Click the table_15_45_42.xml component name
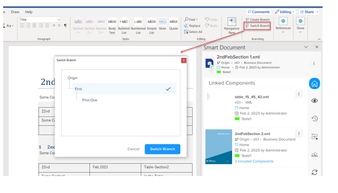Viewport: 338px width, 193px height. pos(252,97)
